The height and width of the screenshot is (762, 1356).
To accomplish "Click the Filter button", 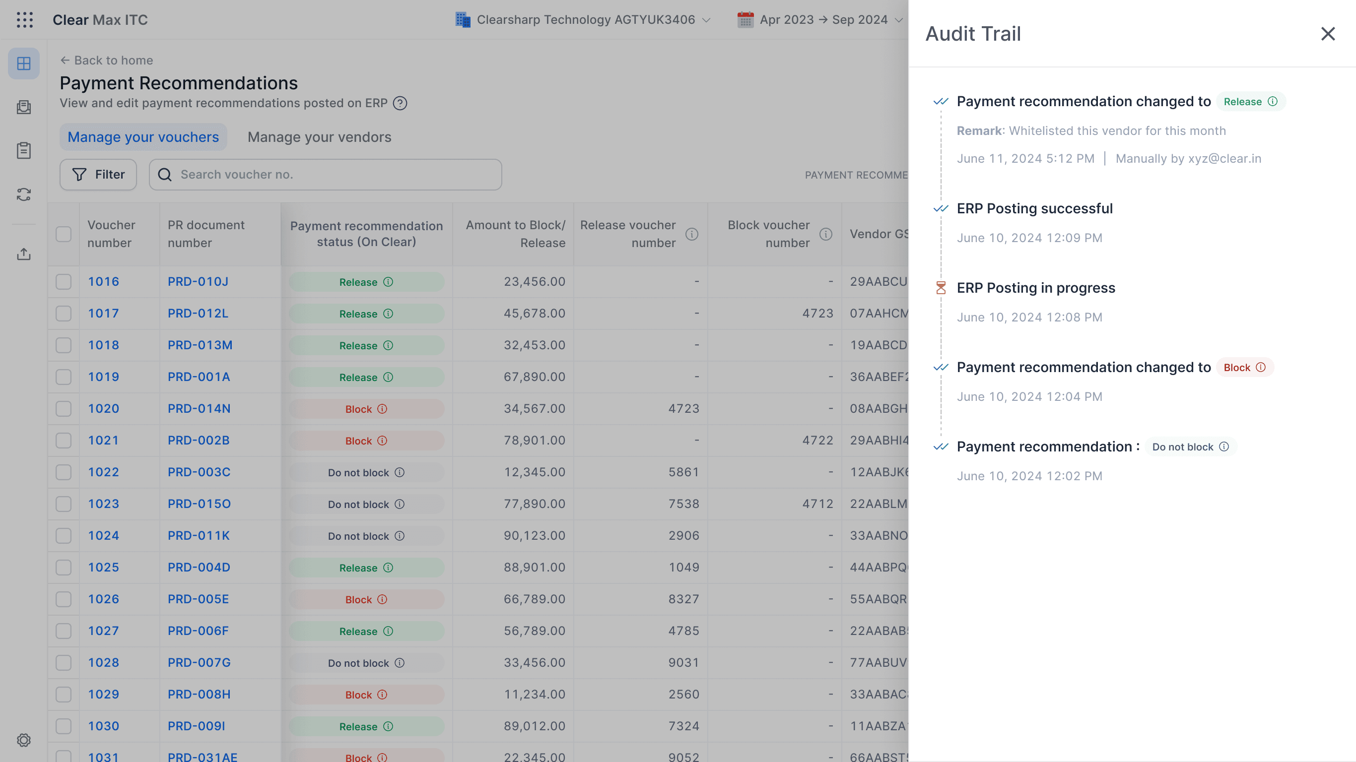I will (98, 175).
